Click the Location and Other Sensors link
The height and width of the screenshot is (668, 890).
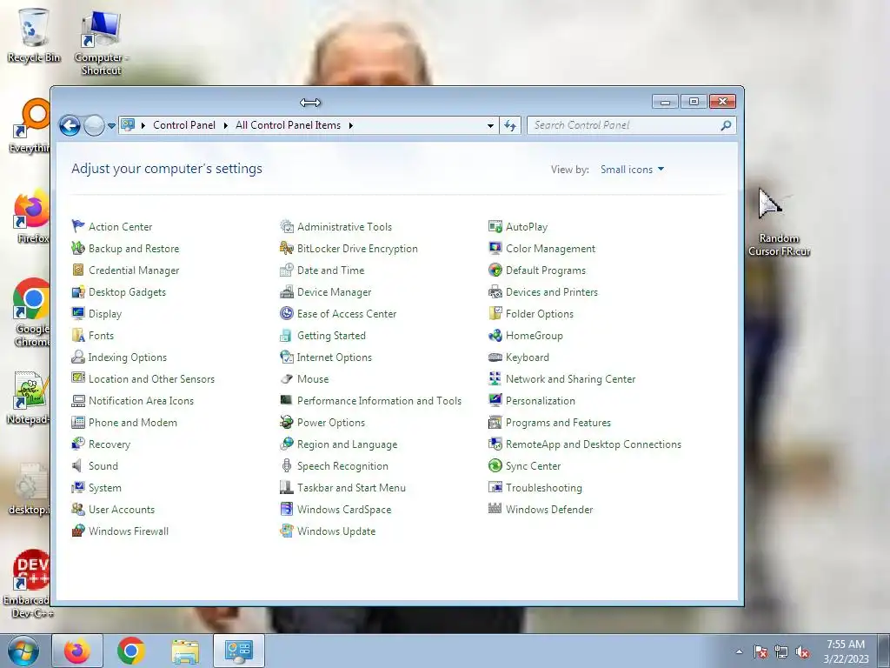click(151, 379)
